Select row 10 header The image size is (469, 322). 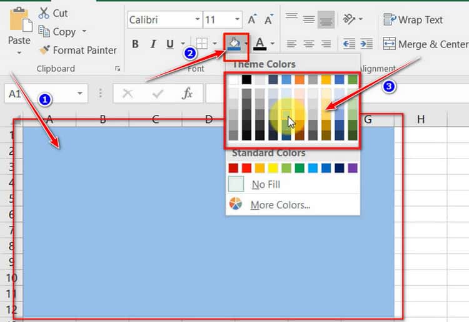(x=12, y=278)
